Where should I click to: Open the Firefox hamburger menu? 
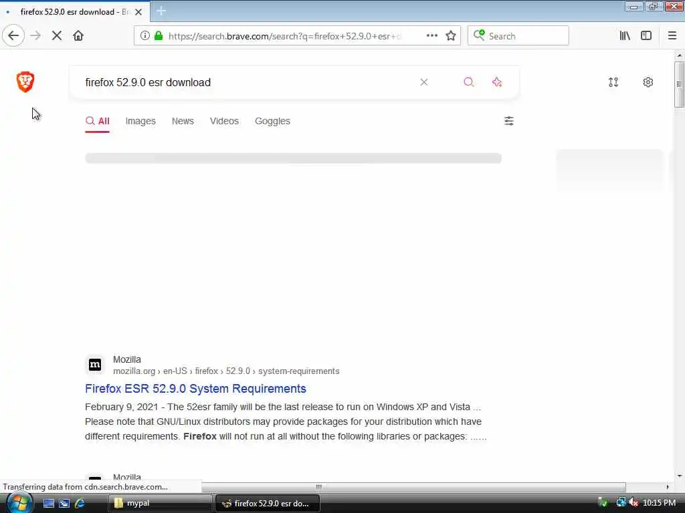pos(672,36)
